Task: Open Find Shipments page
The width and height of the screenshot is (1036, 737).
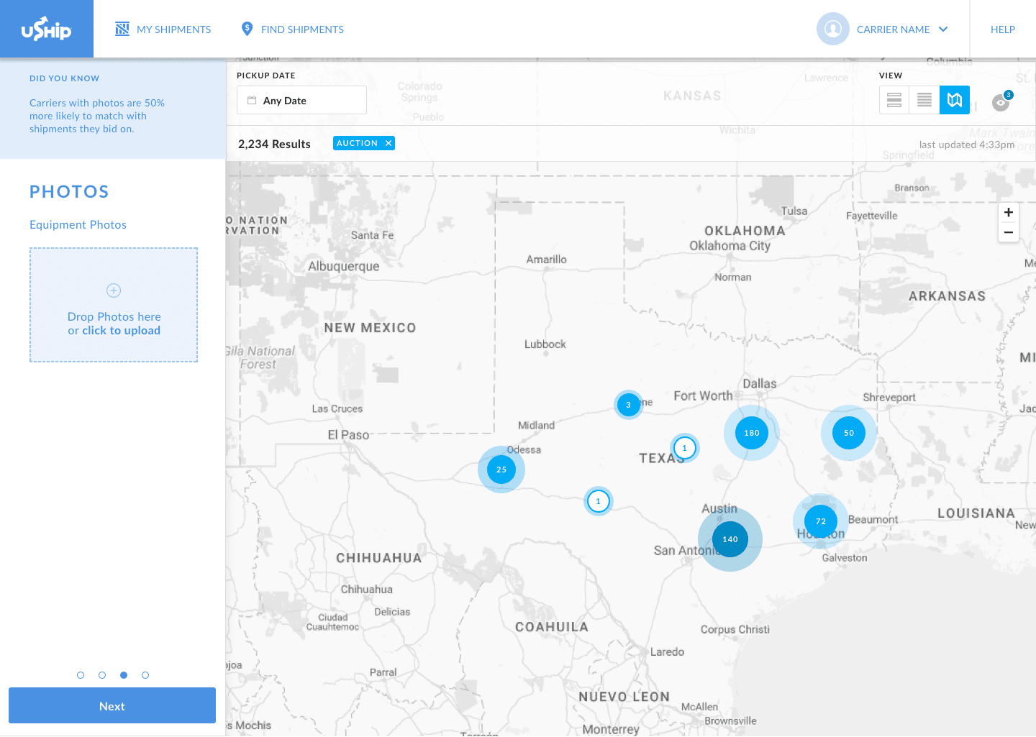Action: tap(292, 29)
